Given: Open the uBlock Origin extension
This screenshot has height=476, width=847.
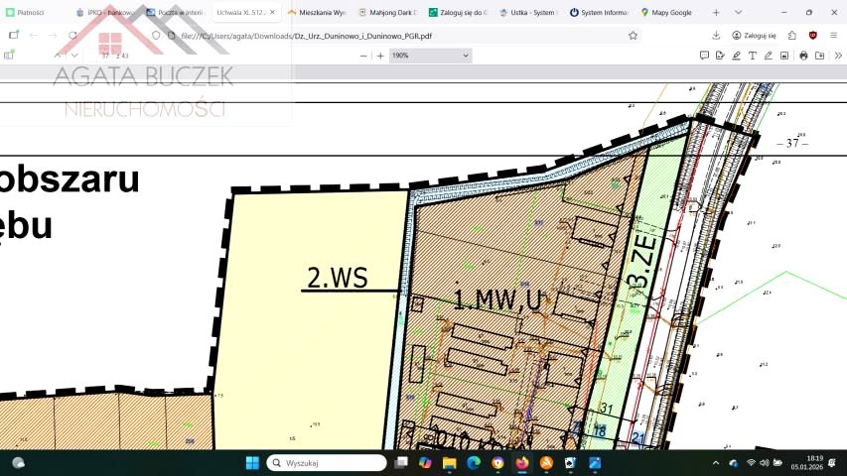Looking at the screenshot, I should pos(812,35).
